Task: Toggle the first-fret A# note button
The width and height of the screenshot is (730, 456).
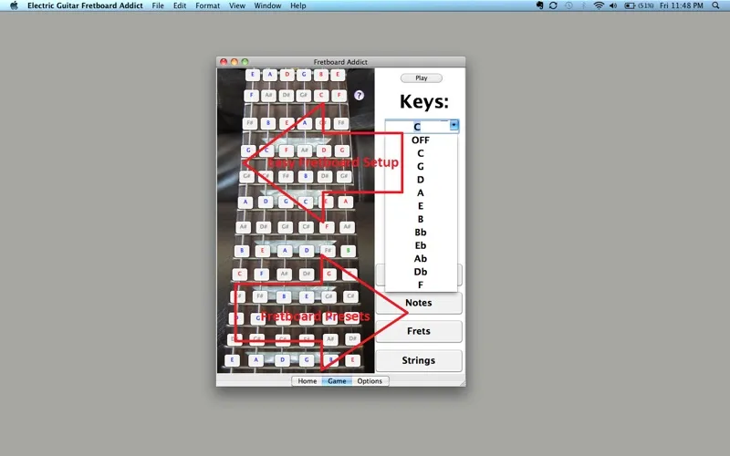Action: pos(268,96)
